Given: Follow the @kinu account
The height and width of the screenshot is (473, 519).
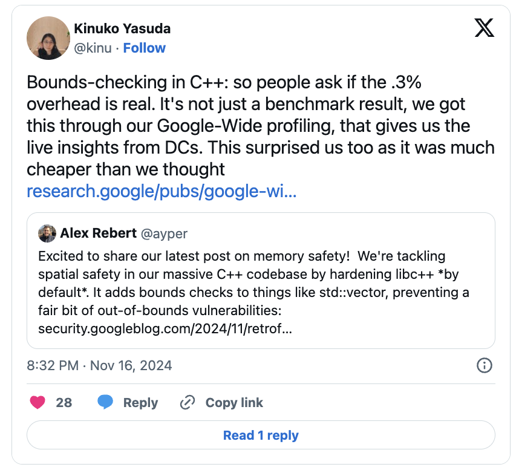Looking at the screenshot, I should point(145,48).
